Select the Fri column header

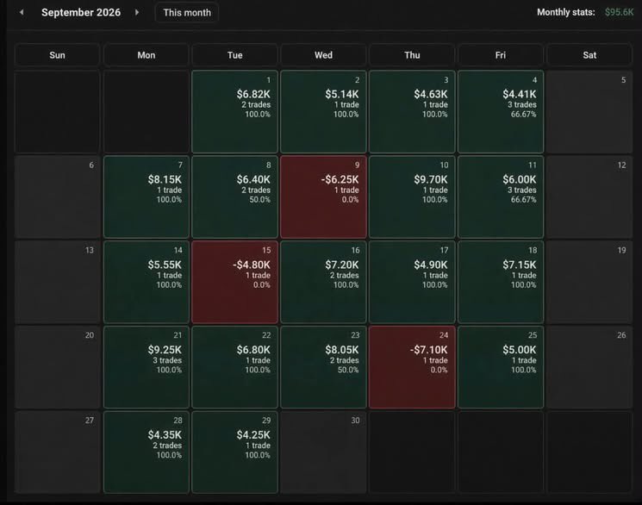click(501, 55)
